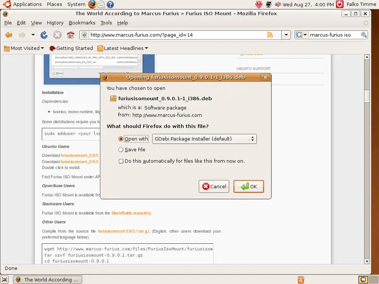This screenshot has width=379, height=284.
Task: Open the address bar history dropdown
Action: pyautogui.click(x=286, y=35)
